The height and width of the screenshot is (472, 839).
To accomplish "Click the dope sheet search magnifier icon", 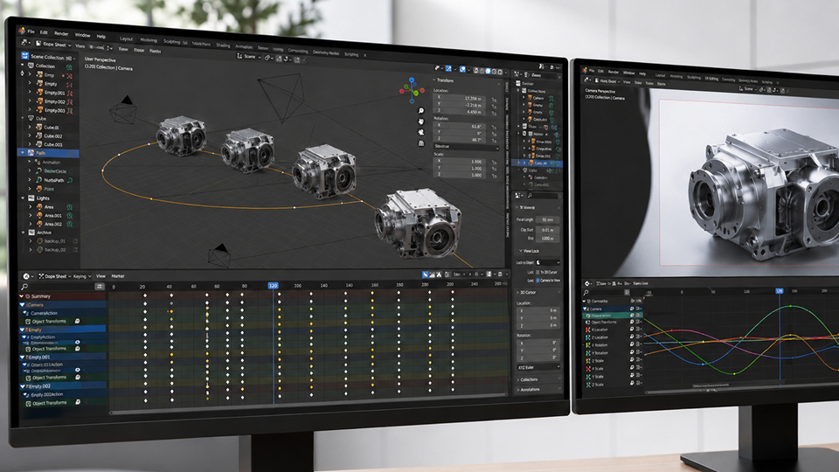I will pos(24,287).
